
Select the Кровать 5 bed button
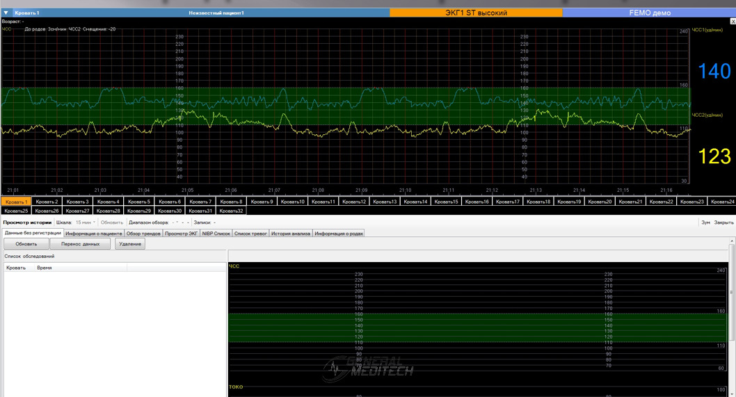point(138,202)
